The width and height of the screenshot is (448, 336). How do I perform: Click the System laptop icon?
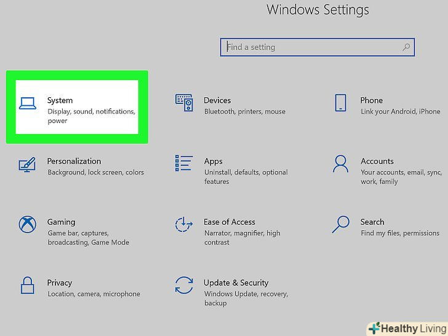pos(28,103)
